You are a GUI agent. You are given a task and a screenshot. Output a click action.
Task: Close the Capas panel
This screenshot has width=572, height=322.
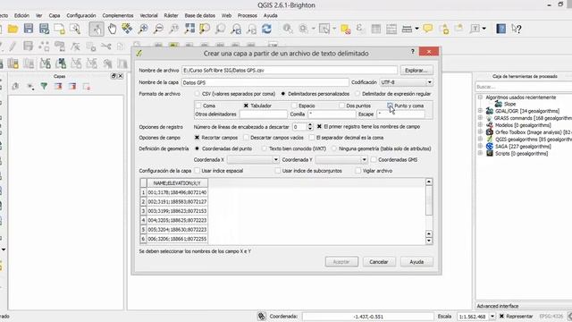click(121, 76)
